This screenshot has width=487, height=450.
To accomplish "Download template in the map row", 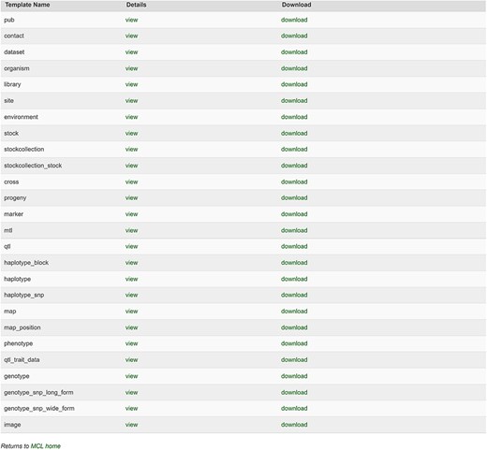I will 294,312.
